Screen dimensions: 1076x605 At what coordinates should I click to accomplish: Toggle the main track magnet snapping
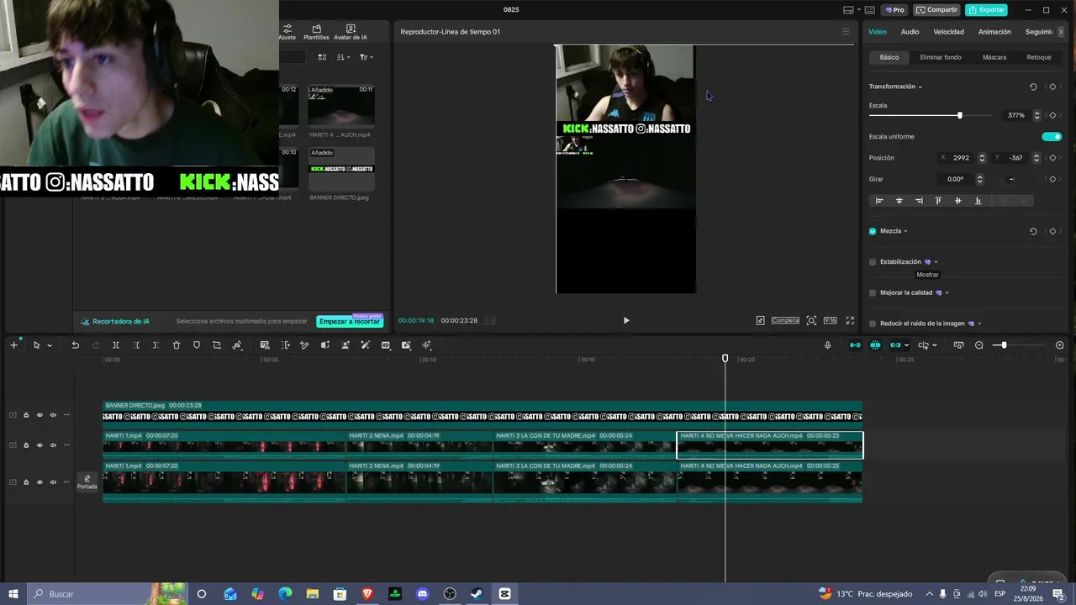coord(855,345)
